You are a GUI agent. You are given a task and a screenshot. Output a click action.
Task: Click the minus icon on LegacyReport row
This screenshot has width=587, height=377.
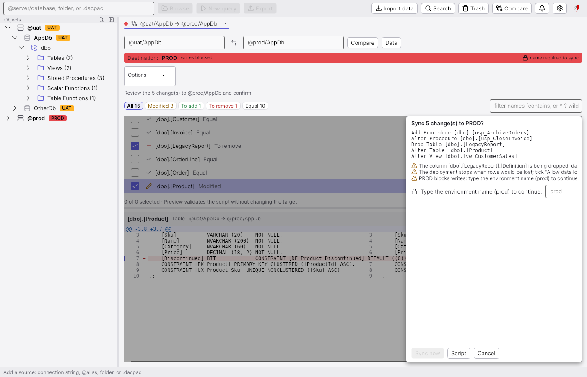pos(149,146)
